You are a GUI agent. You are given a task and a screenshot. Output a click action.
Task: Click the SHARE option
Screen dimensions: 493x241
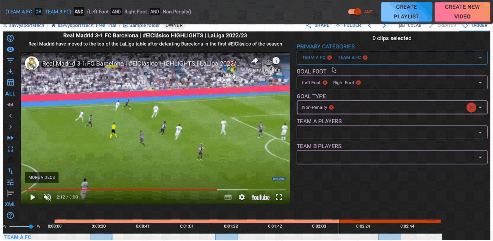[318, 26]
